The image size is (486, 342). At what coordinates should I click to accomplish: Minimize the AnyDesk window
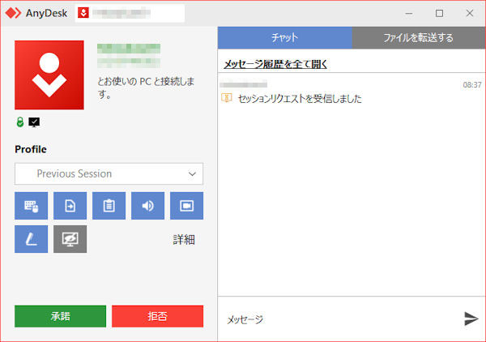coord(409,13)
